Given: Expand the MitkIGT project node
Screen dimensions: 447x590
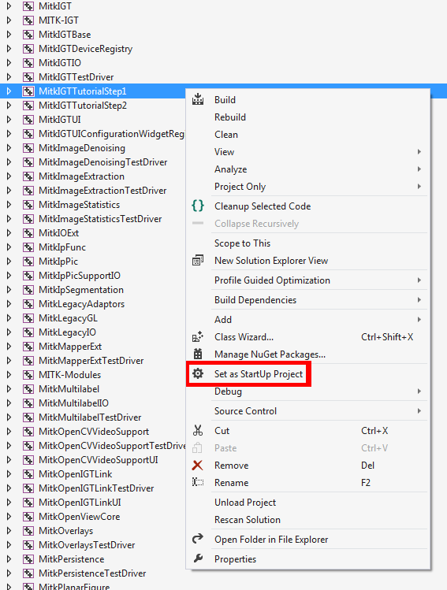Looking at the screenshot, I should tap(9, 6).
